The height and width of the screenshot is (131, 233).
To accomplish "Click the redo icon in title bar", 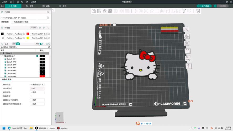I will pyautogui.click(x=27, y=2).
